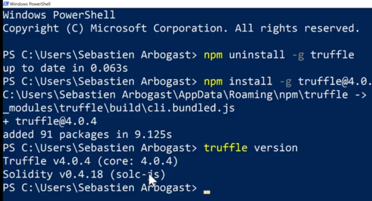Click the 'Solidity v0.4.18' output text

(53, 174)
